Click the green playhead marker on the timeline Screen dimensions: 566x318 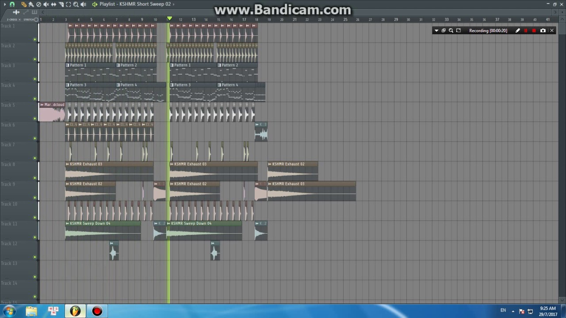pos(169,19)
